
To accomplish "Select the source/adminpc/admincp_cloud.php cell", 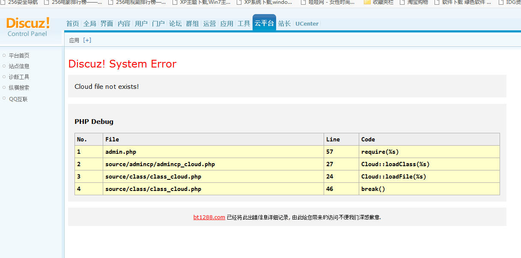I will tap(213, 164).
